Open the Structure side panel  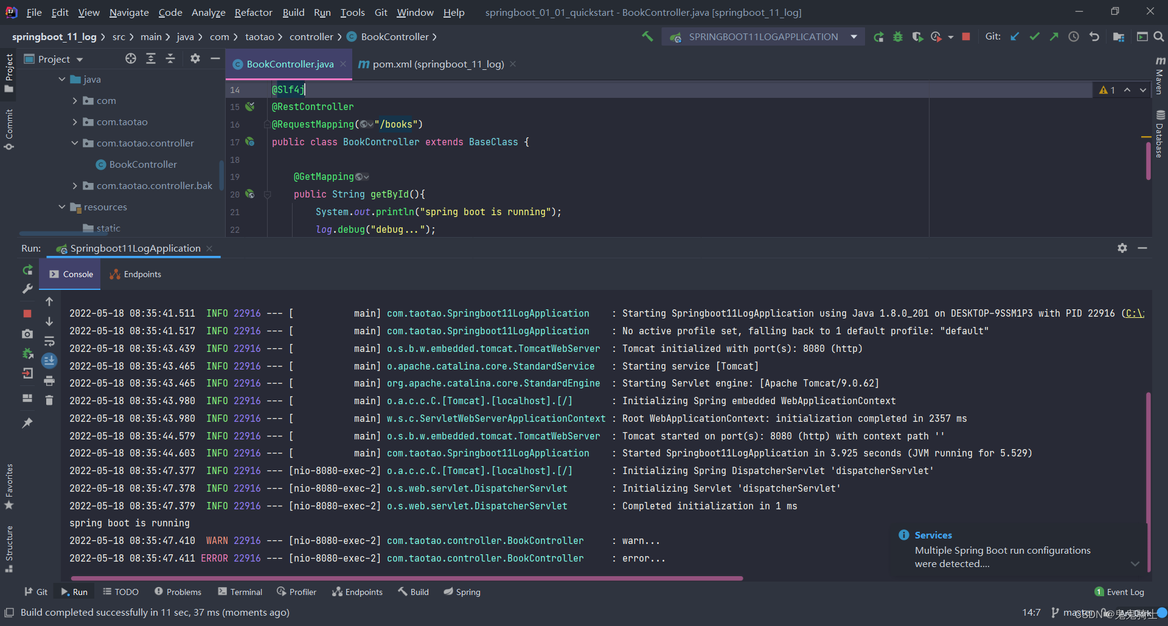[x=9, y=548]
